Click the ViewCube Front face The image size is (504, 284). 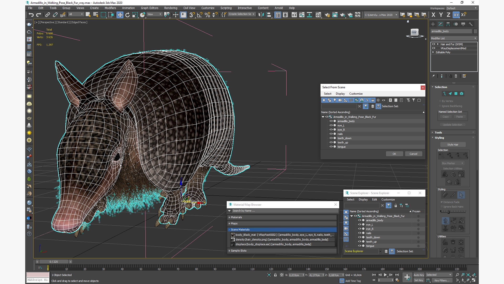click(x=414, y=32)
